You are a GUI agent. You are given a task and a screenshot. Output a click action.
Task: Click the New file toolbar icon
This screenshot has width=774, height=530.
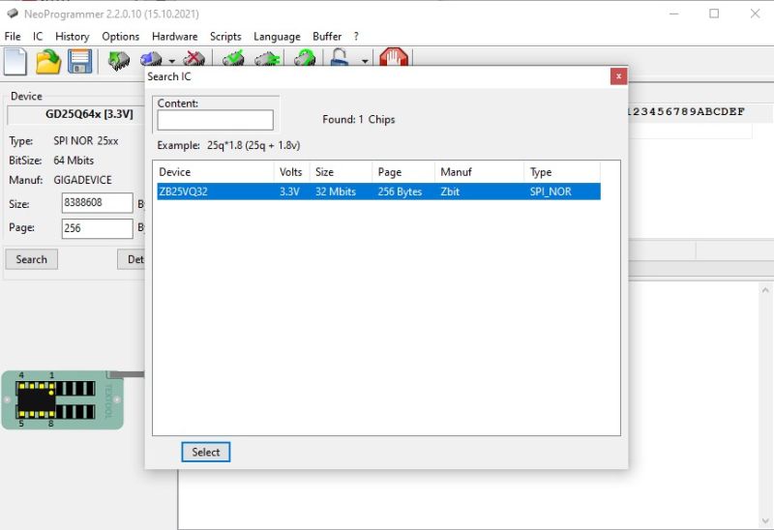click(x=15, y=62)
